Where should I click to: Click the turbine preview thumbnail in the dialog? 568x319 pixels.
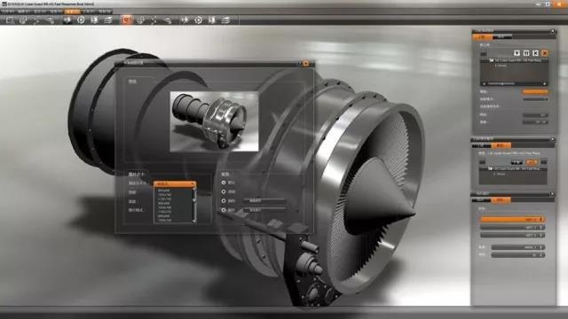coord(214,121)
